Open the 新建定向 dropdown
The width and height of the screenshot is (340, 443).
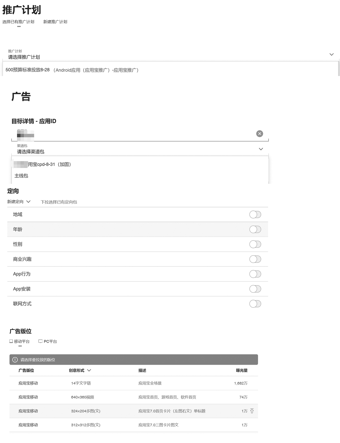(19, 202)
